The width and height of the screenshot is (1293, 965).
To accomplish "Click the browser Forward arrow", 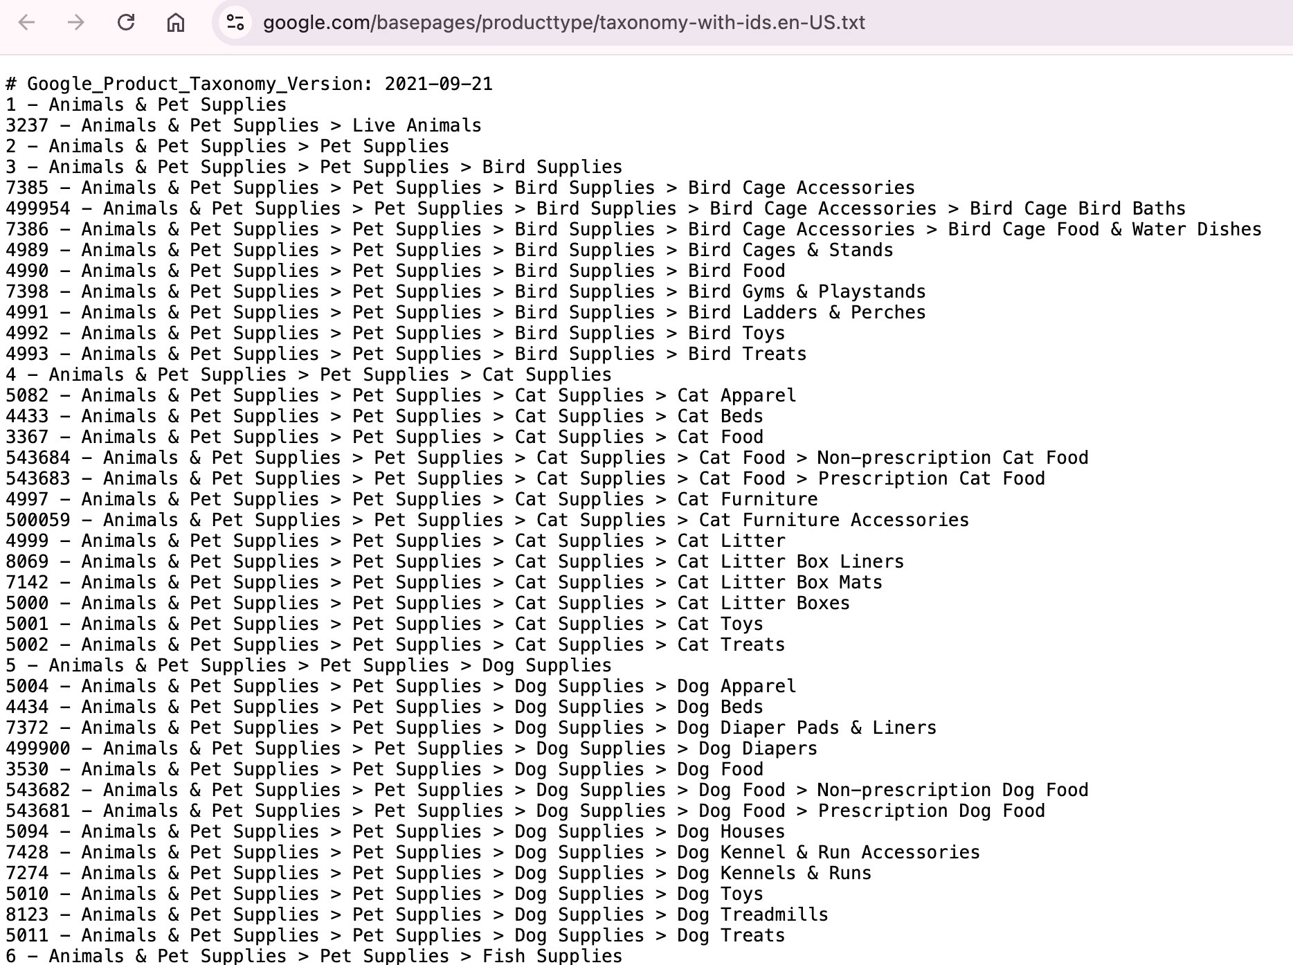I will coord(76,23).
